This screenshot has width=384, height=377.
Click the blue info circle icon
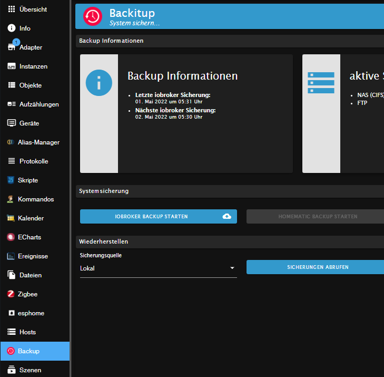pyautogui.click(x=99, y=83)
